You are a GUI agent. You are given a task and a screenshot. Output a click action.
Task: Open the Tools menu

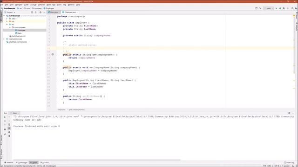(x=59, y=5)
